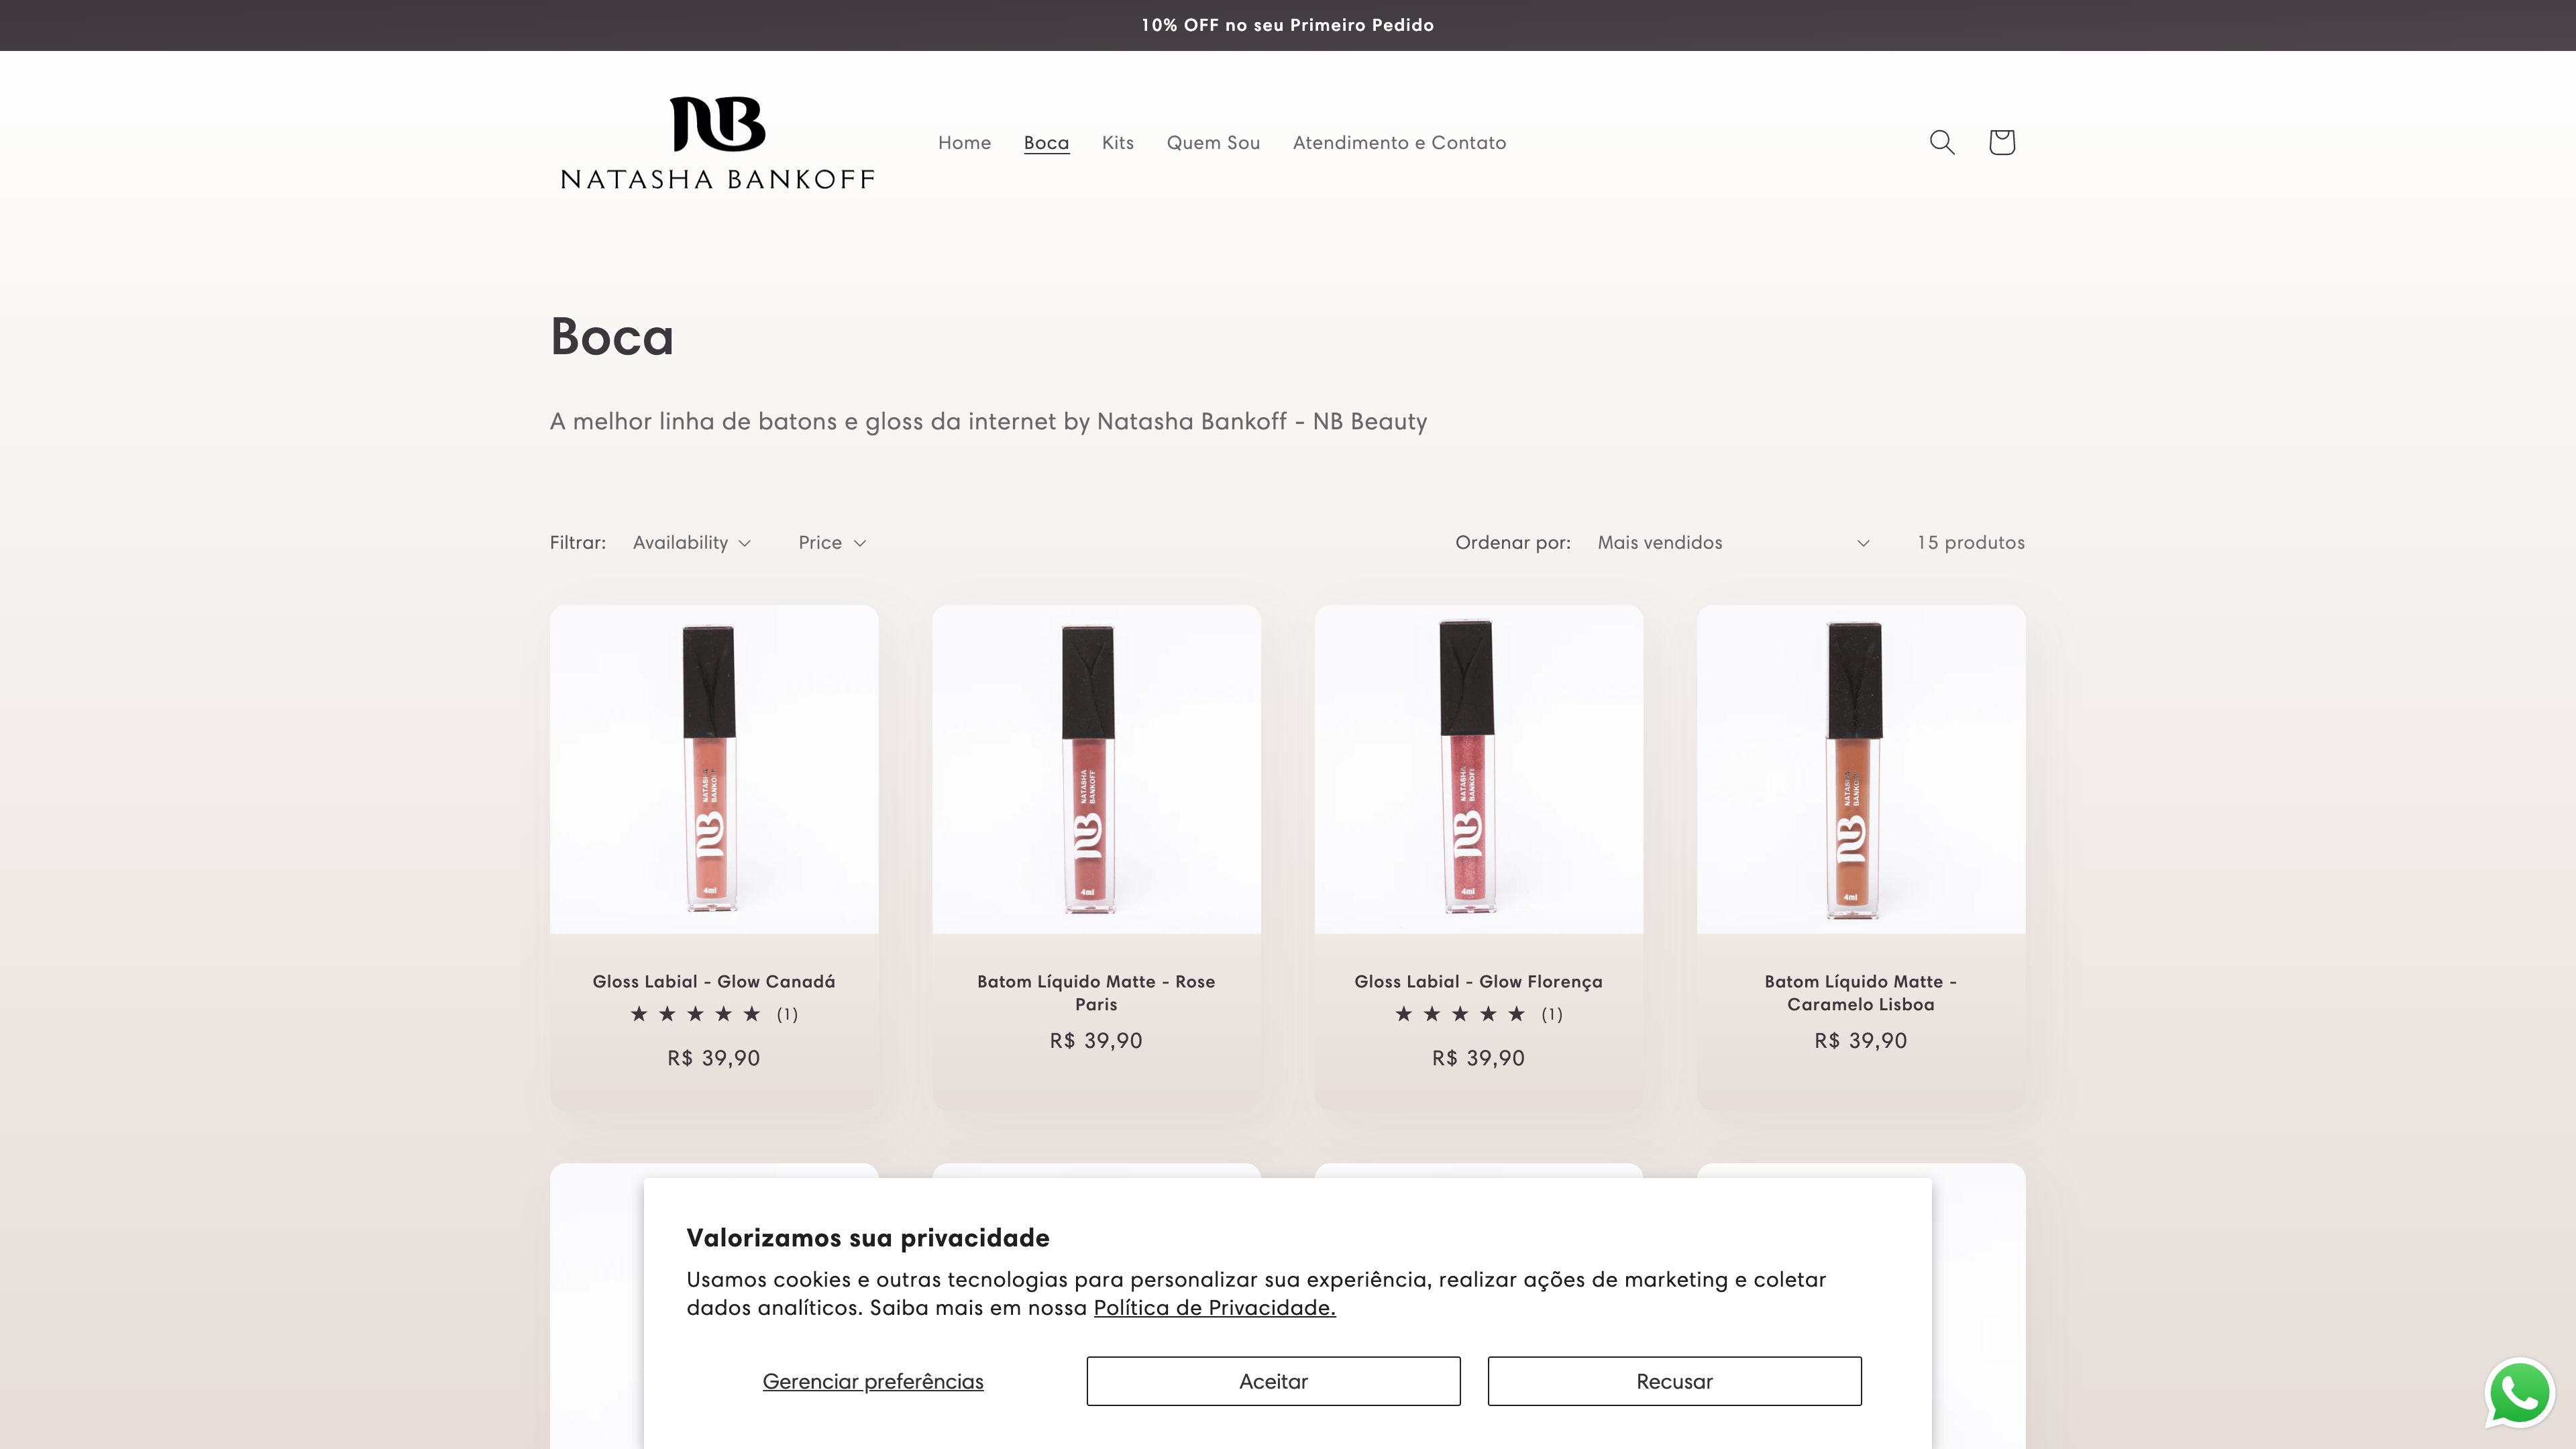This screenshot has width=2576, height=1449.
Task: Open the Quem Sou page
Action: [x=1213, y=142]
